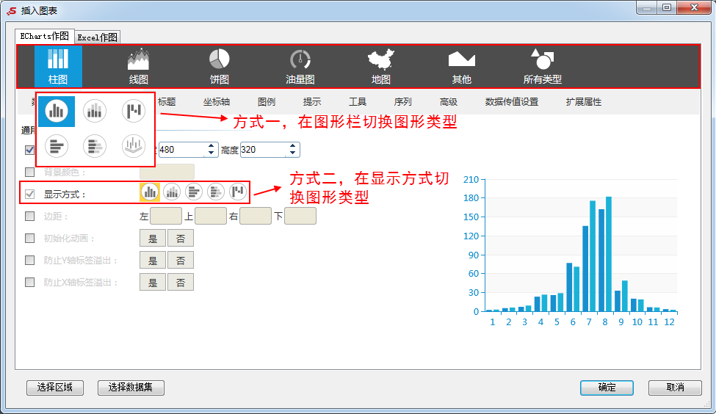The height and width of the screenshot is (414, 716).
Task: Click the 上 margin input field
Action: click(211, 216)
